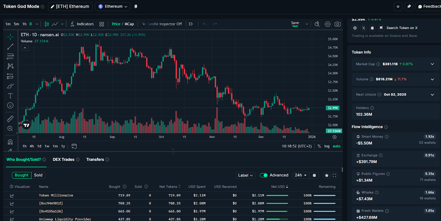Select the ruler measure tool

pyautogui.click(x=10, y=119)
